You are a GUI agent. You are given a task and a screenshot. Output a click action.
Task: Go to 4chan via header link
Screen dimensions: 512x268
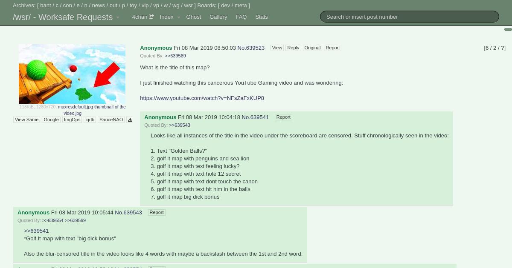pyautogui.click(x=140, y=17)
